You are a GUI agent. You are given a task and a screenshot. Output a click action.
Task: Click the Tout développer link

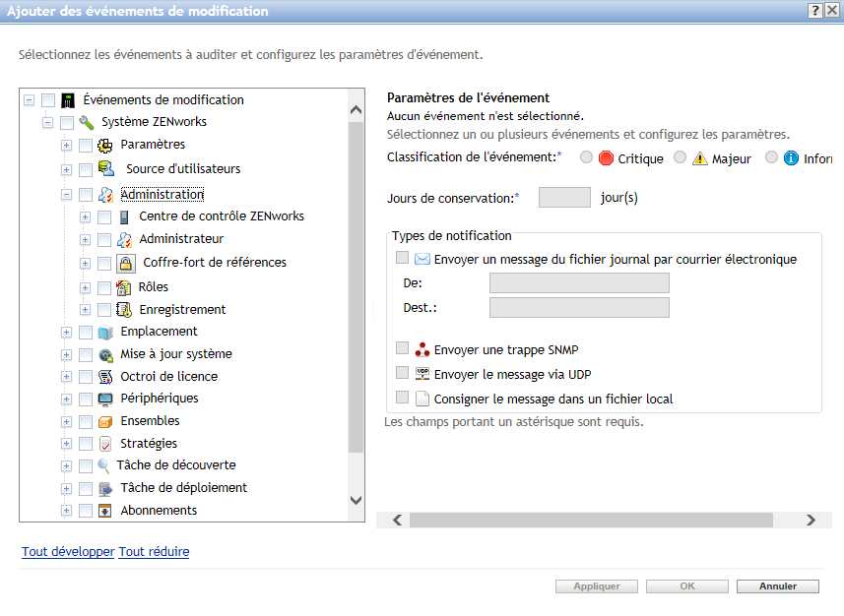(x=68, y=552)
